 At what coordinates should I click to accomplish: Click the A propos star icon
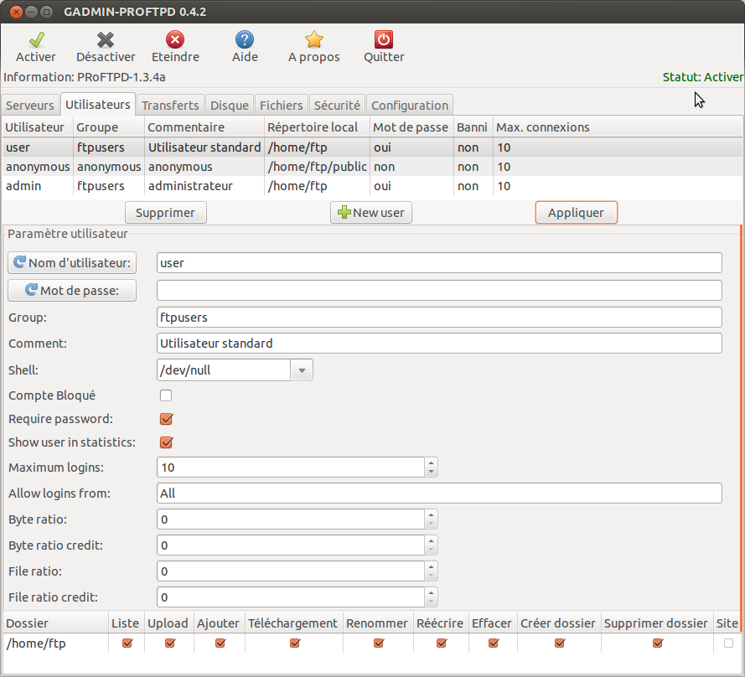click(313, 39)
